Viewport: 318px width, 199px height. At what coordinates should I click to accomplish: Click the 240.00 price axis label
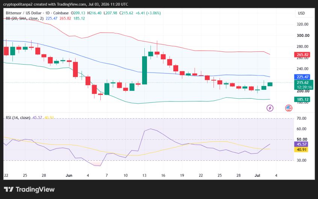coord(302,69)
